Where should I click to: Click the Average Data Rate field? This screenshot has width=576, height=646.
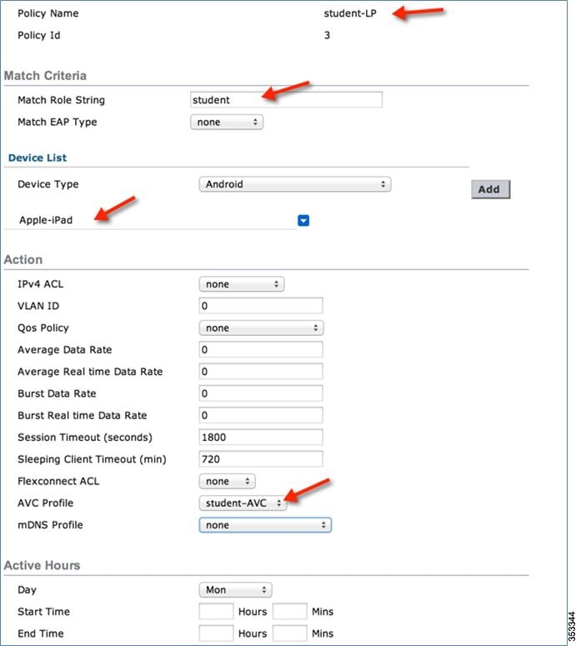point(261,349)
